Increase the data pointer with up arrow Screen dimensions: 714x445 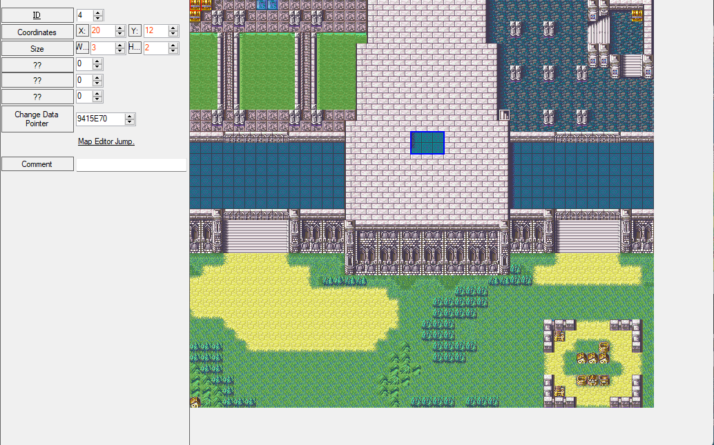[130, 116]
